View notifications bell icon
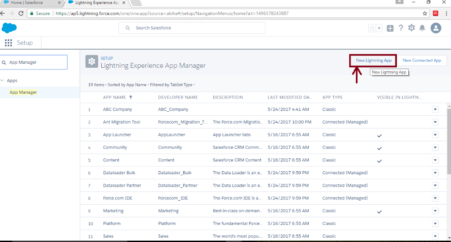451x242 pixels. pos(422,28)
